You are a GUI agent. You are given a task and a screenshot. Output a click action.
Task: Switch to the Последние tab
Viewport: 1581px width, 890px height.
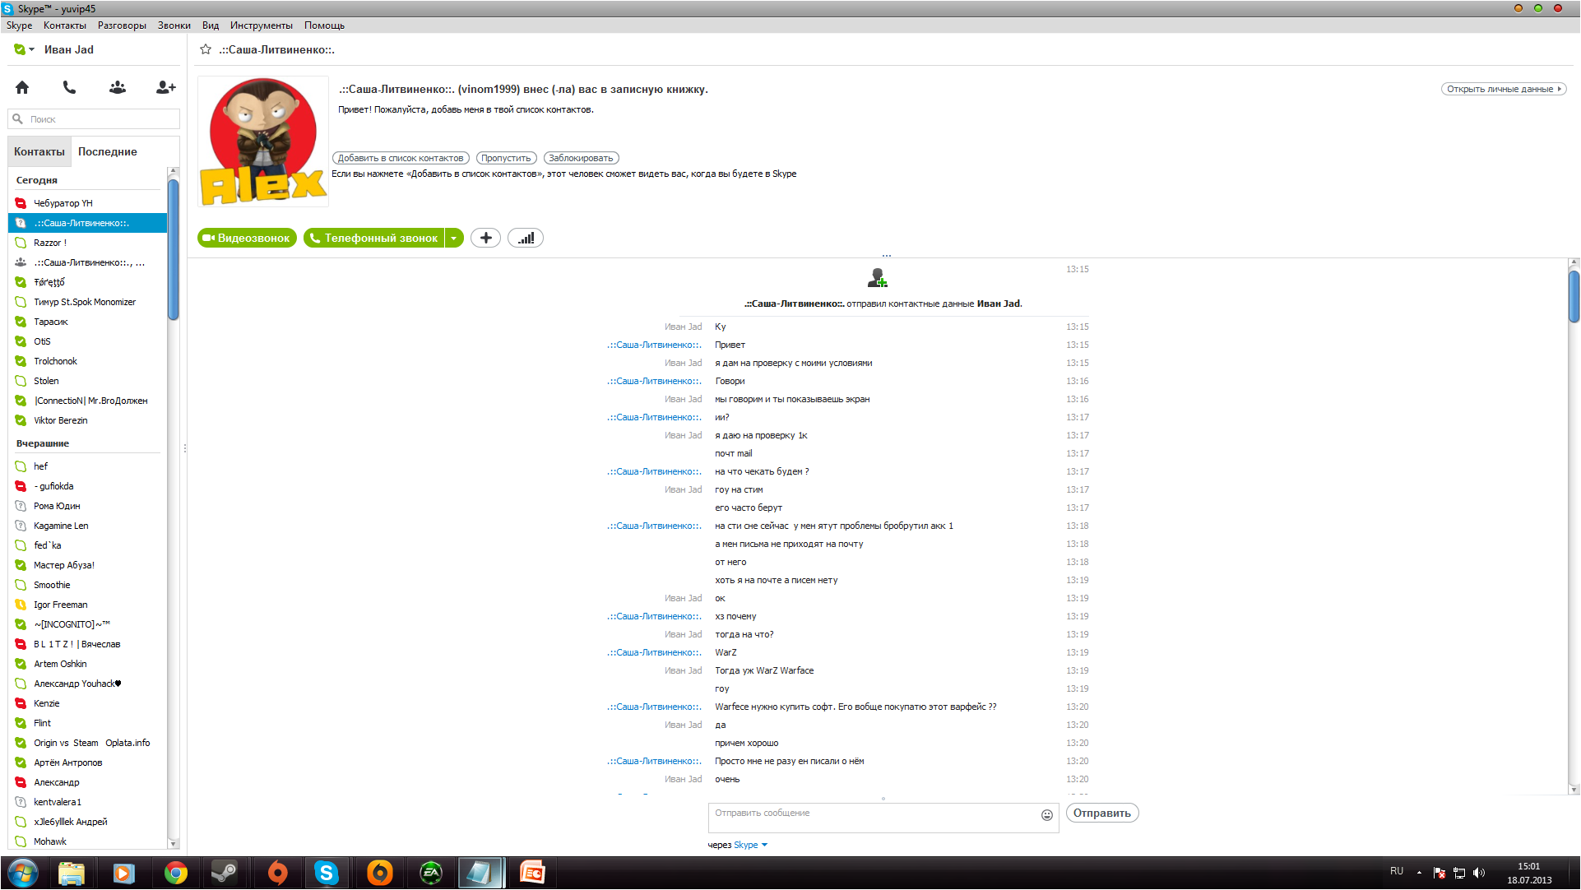pyautogui.click(x=108, y=151)
